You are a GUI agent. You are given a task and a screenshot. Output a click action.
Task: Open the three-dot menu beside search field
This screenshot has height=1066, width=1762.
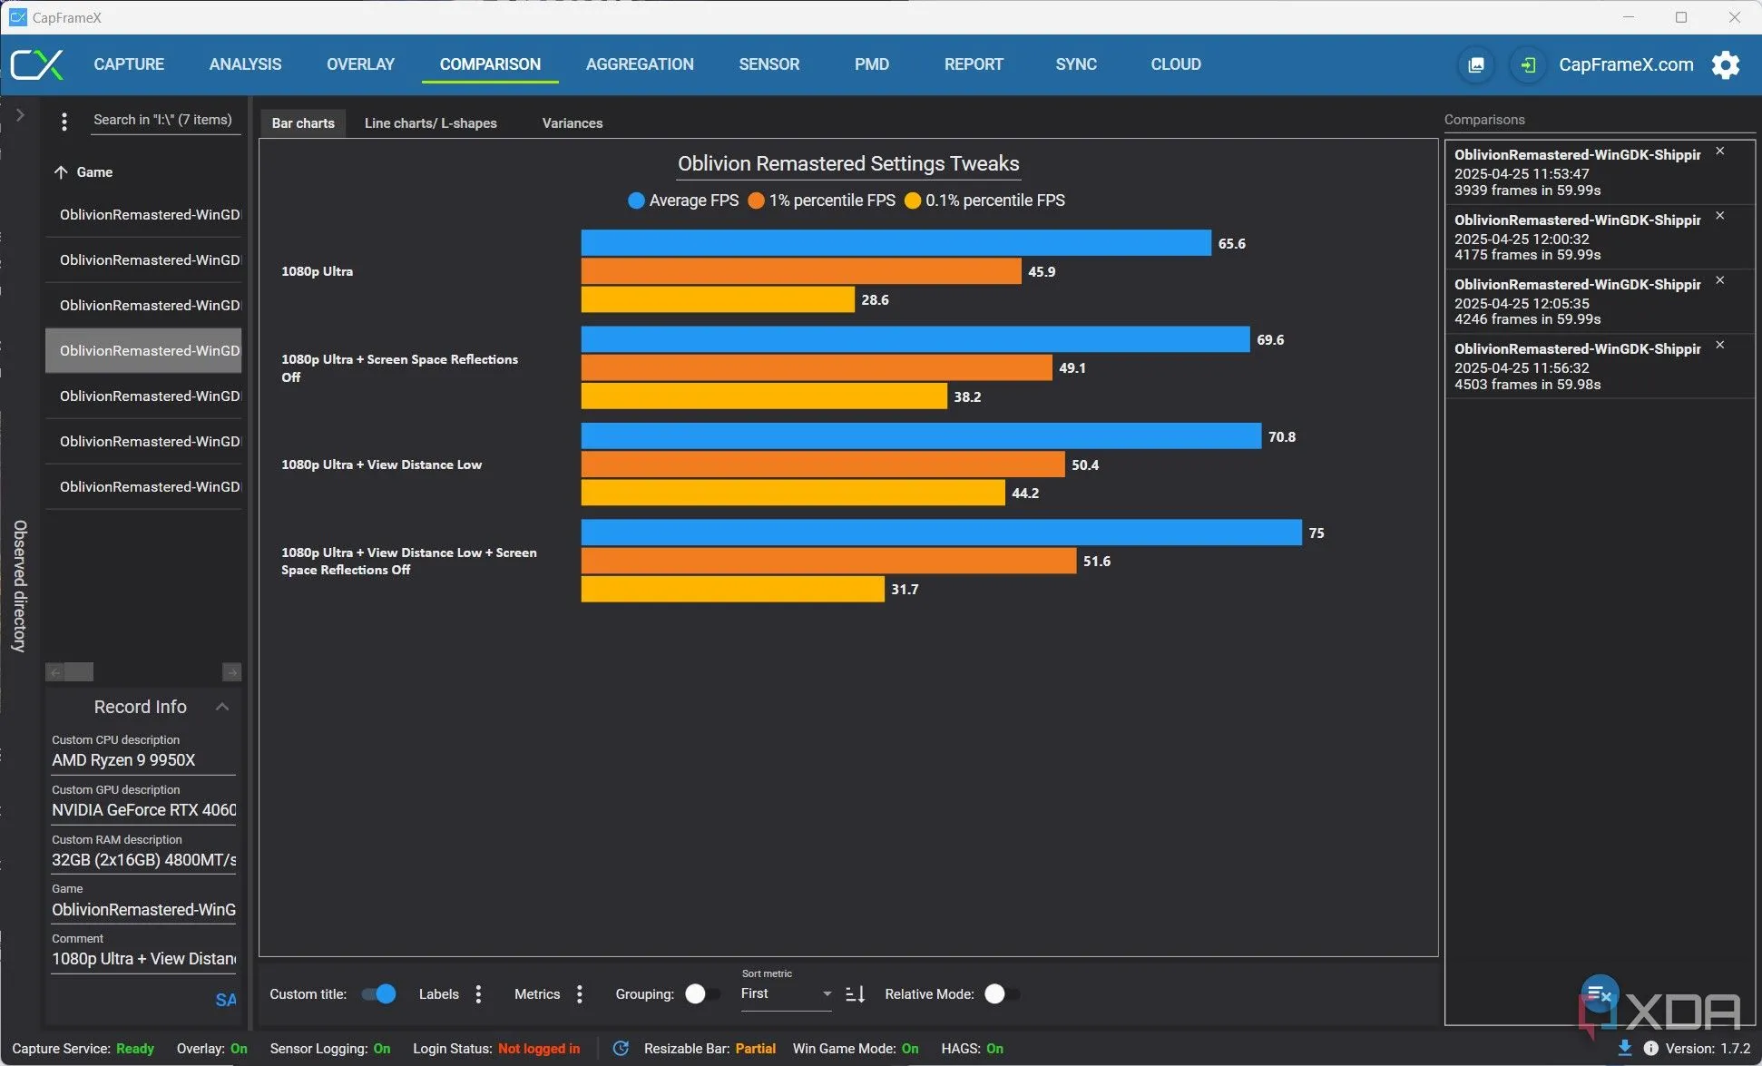point(64,122)
